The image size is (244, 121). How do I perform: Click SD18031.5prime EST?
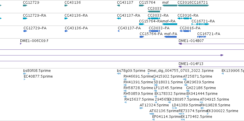pyautogui.click(x=156, y=85)
